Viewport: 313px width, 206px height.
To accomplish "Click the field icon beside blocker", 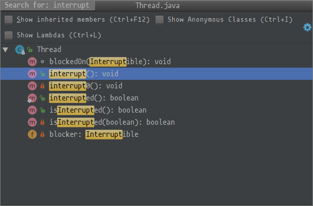I will click(32, 134).
